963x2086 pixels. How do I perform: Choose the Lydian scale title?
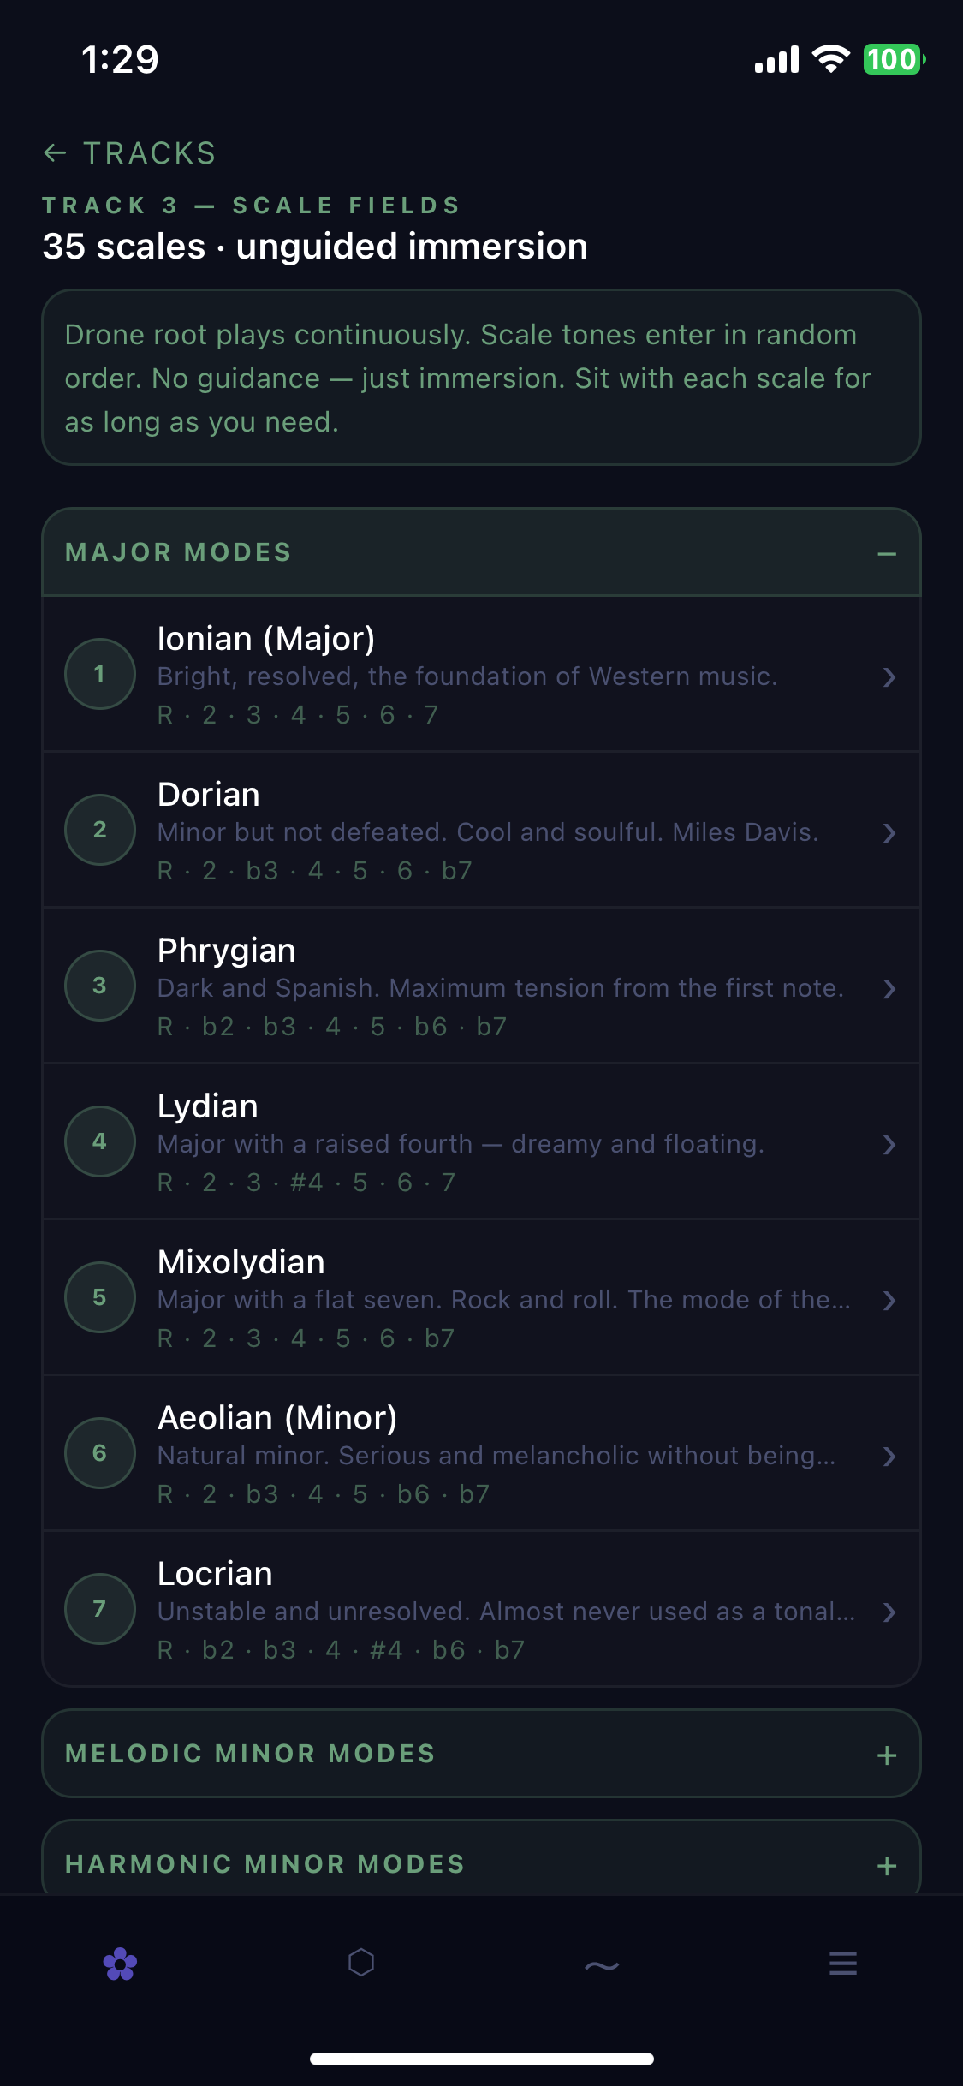coord(208,1106)
